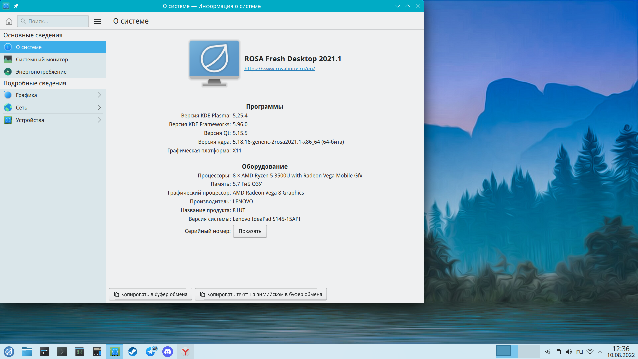Open the ROSA application launcher
This screenshot has height=359, width=638.
(x=9, y=352)
